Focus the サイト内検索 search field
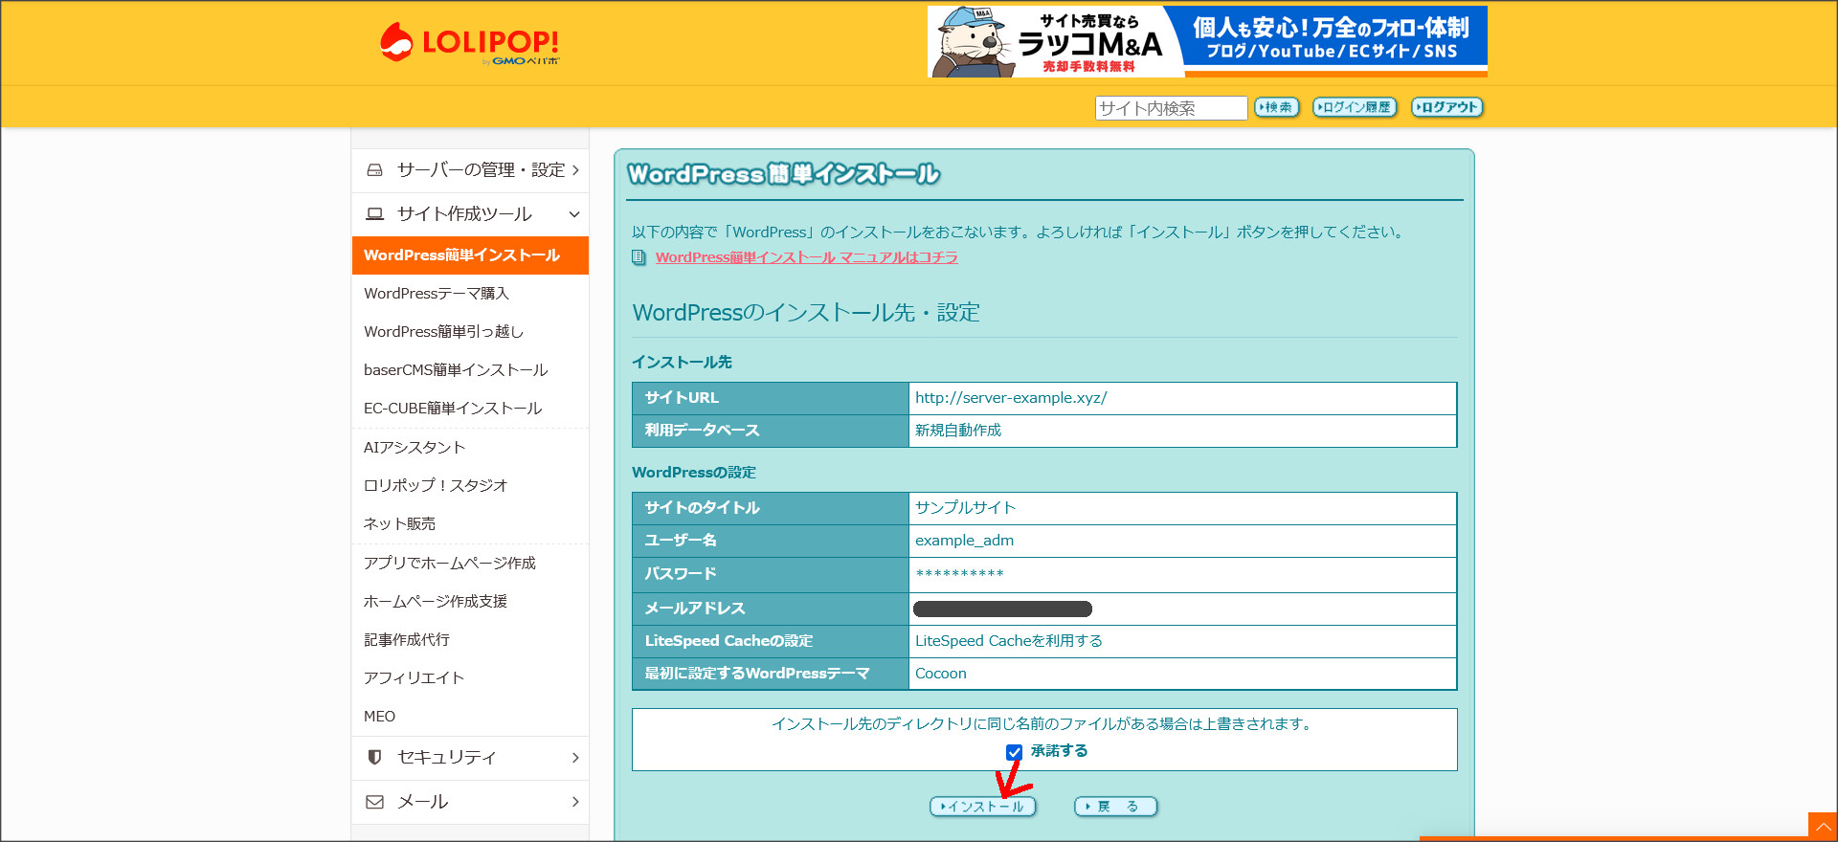The width and height of the screenshot is (1838, 842). [x=1171, y=108]
